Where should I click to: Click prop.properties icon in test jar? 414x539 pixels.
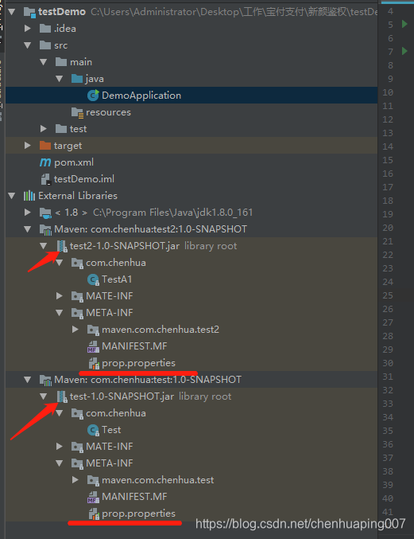coord(94,514)
